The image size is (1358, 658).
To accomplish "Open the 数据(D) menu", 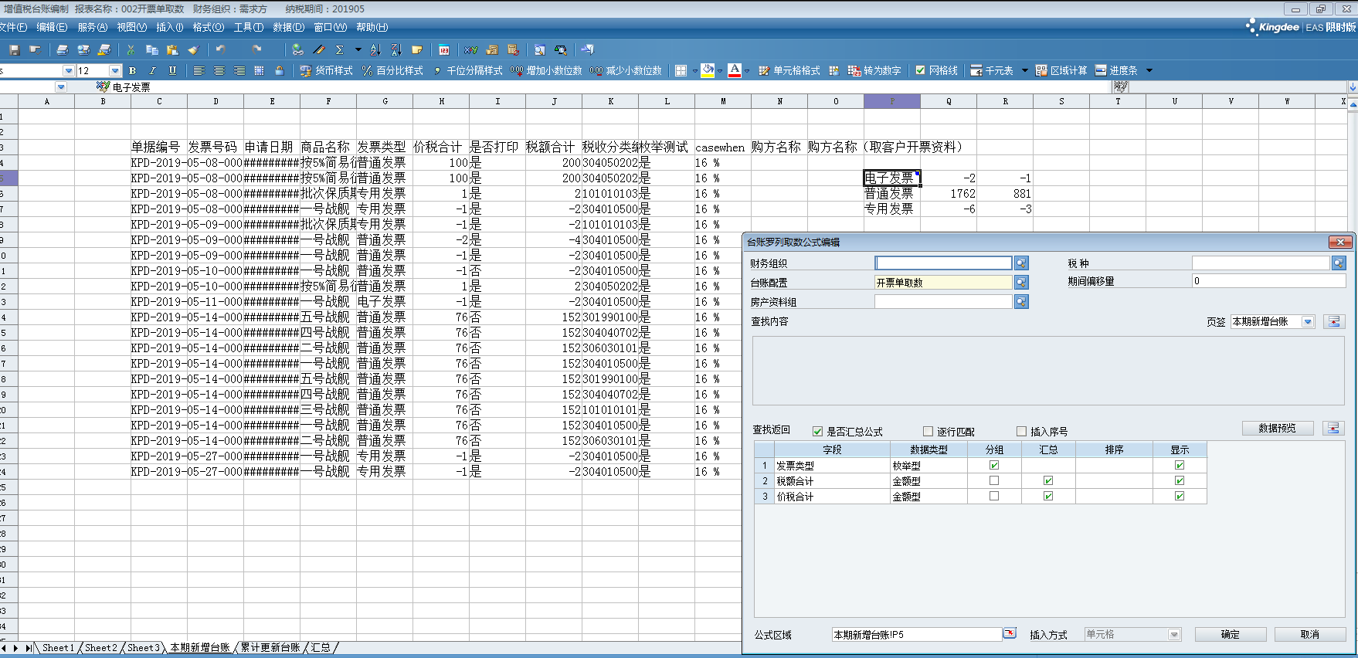I will click(x=288, y=27).
